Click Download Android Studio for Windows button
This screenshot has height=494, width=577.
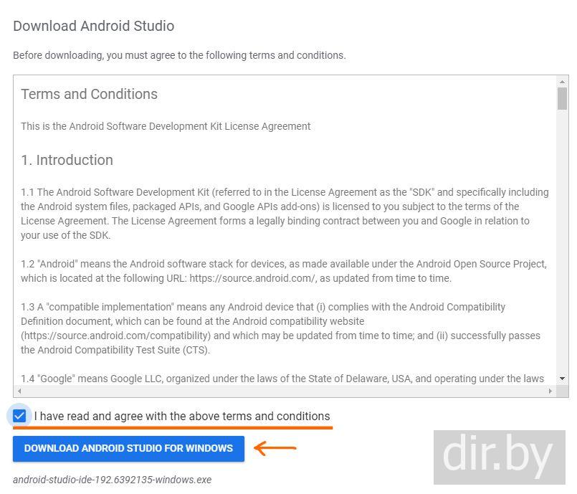128,448
